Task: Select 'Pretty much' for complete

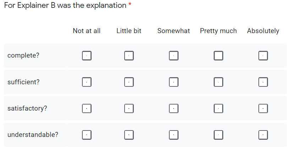Action: 218,56
